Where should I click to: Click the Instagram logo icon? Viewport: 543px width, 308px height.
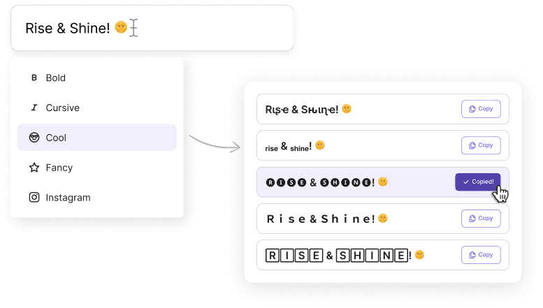[34, 198]
